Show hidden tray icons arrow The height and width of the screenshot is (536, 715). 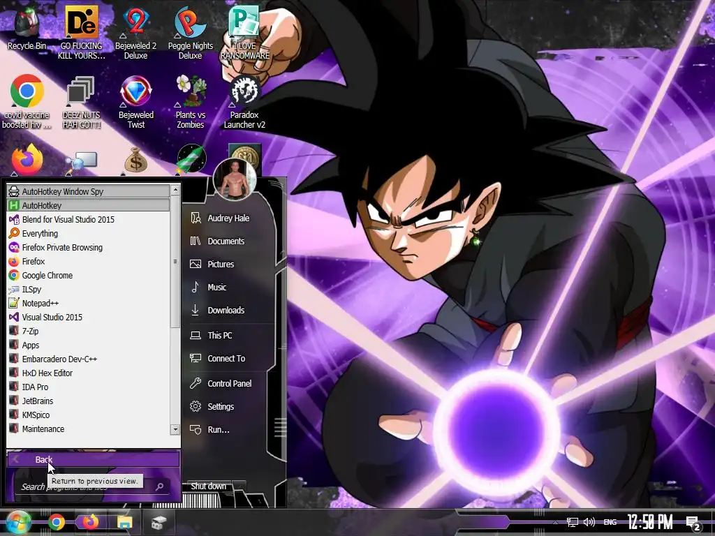(555, 523)
